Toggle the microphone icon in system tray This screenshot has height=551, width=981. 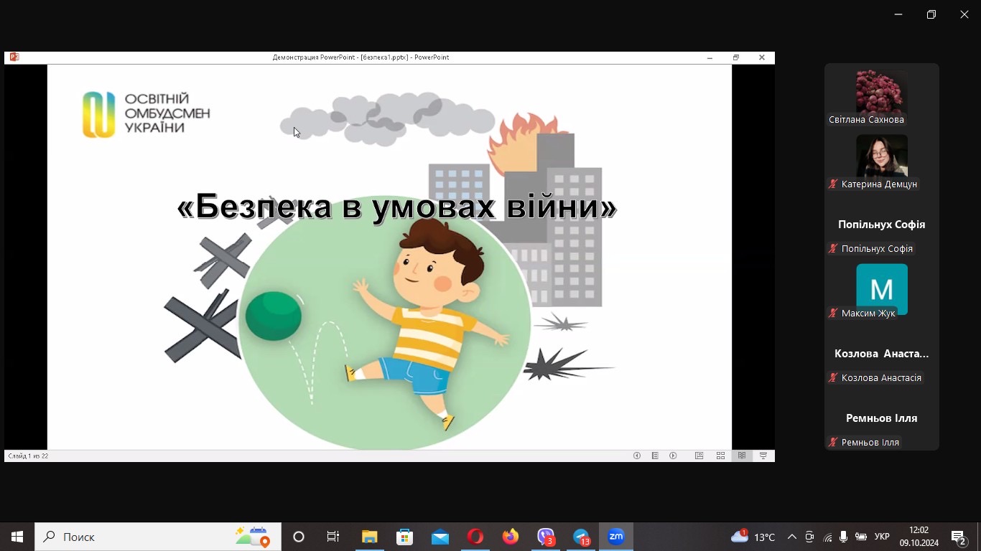843,537
